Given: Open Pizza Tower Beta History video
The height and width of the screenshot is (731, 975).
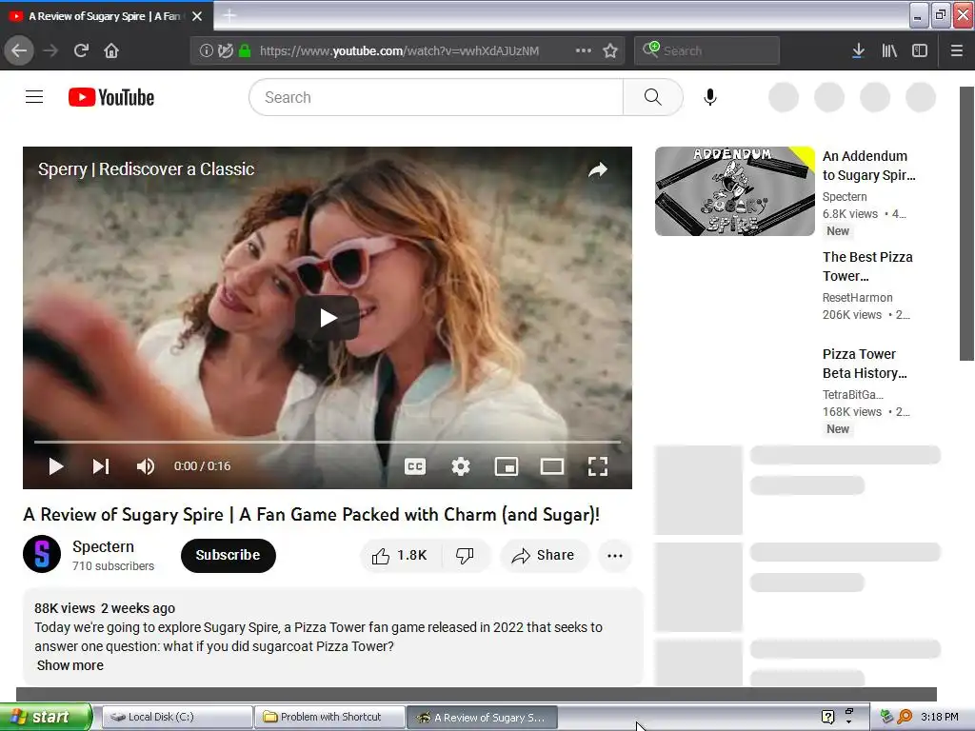Looking at the screenshot, I should [x=865, y=364].
